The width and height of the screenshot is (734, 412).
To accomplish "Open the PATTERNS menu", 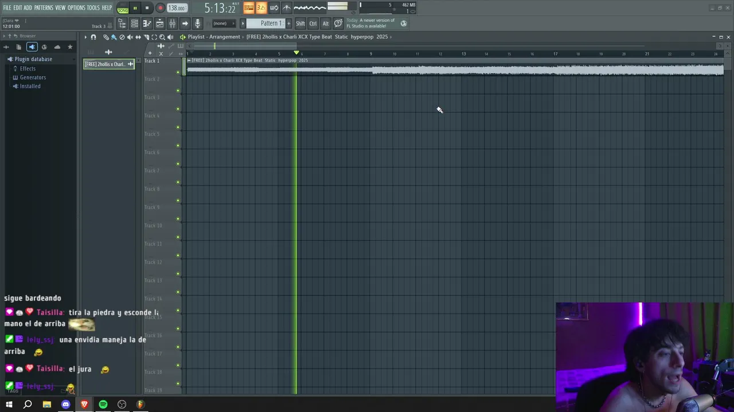I will click(44, 7).
